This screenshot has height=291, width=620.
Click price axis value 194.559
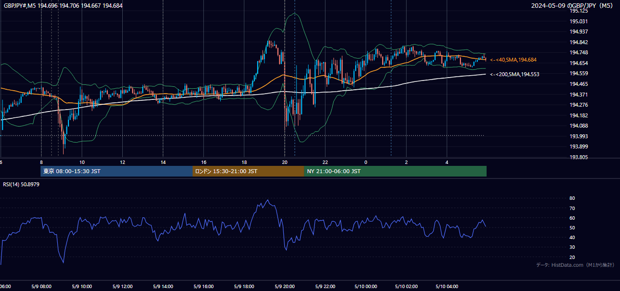click(x=578, y=73)
